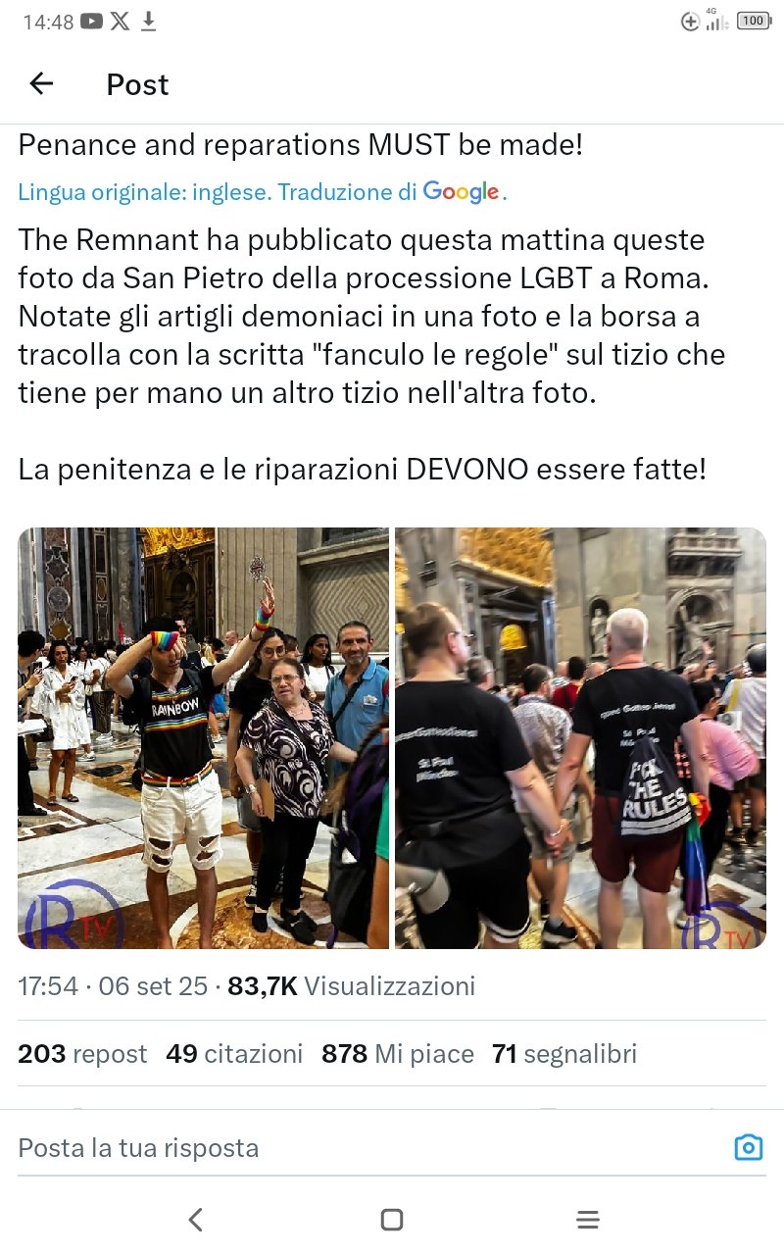Open the 203 repost list
784x1255 pixels.
click(82, 1054)
